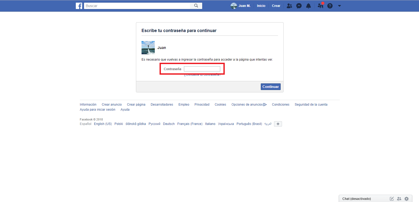Click the new message compose icon
This screenshot has width=419, height=202.
pyautogui.click(x=392, y=199)
